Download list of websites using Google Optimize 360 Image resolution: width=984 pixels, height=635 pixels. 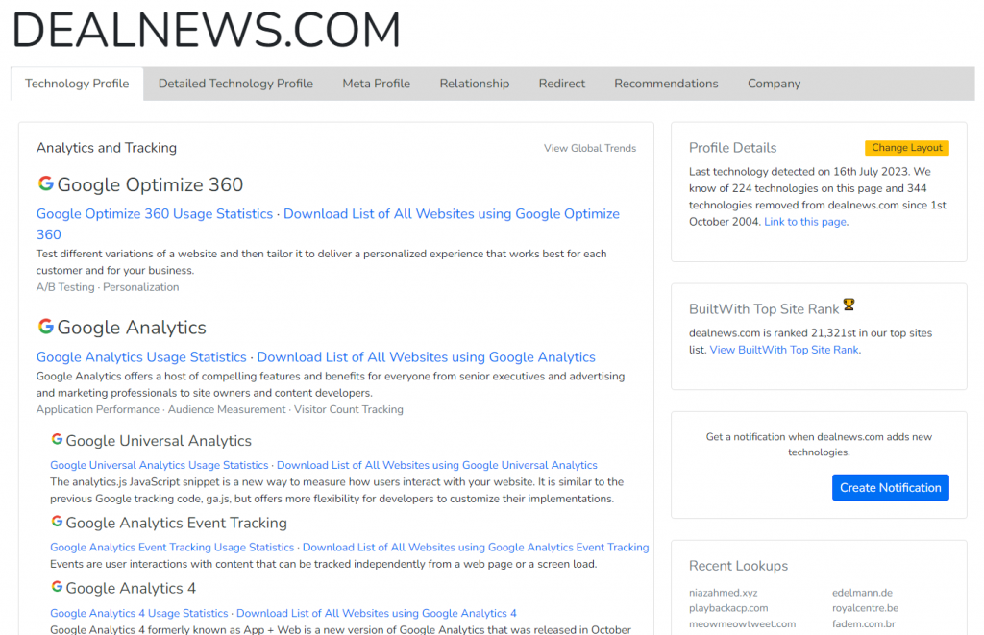point(452,214)
